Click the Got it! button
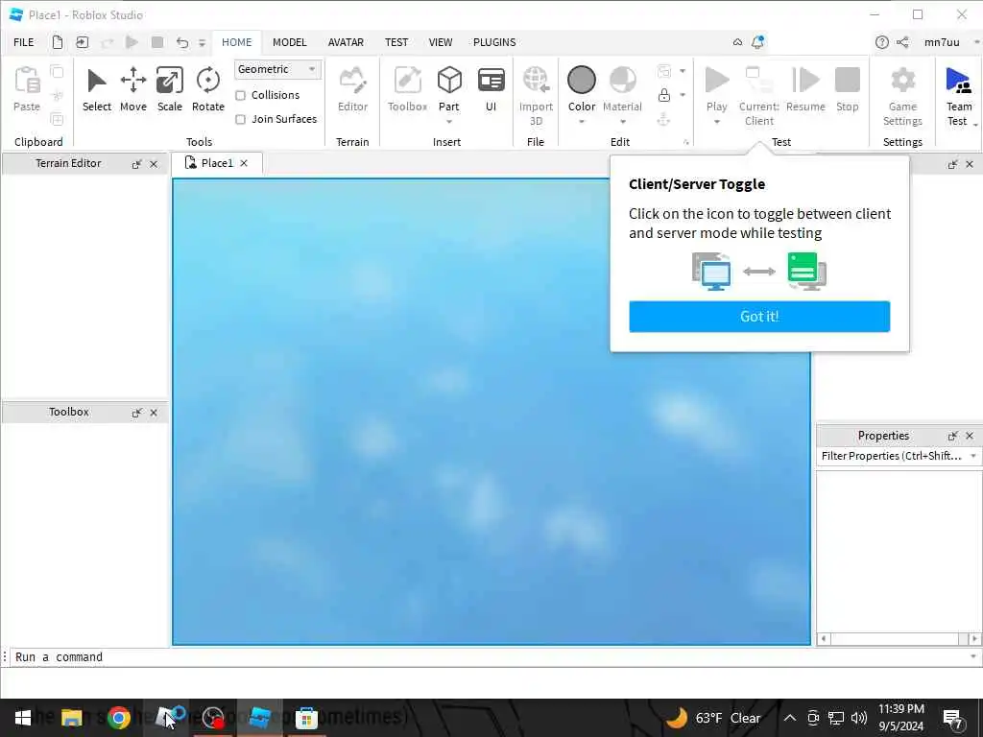This screenshot has width=983, height=737. 759,317
